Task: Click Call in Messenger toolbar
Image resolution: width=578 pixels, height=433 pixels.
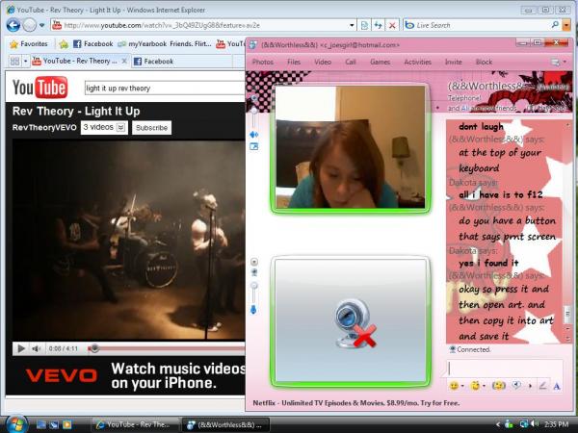Action: tap(351, 62)
